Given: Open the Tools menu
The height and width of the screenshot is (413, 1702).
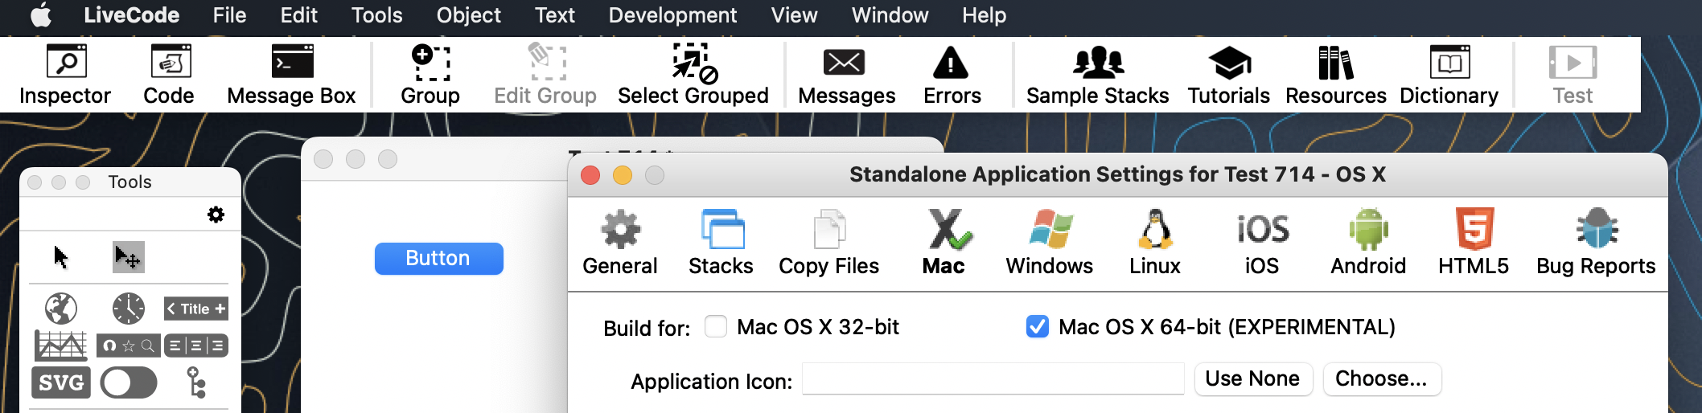Looking at the screenshot, I should (x=376, y=15).
